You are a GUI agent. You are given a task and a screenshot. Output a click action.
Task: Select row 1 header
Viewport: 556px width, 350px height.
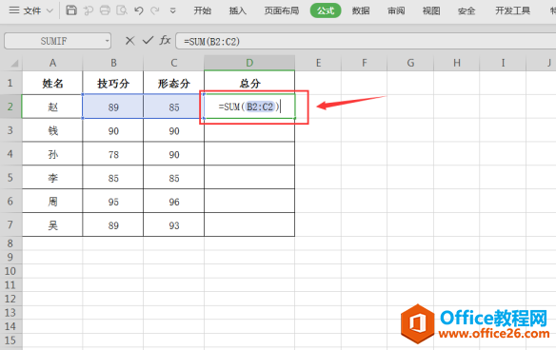[x=10, y=83]
